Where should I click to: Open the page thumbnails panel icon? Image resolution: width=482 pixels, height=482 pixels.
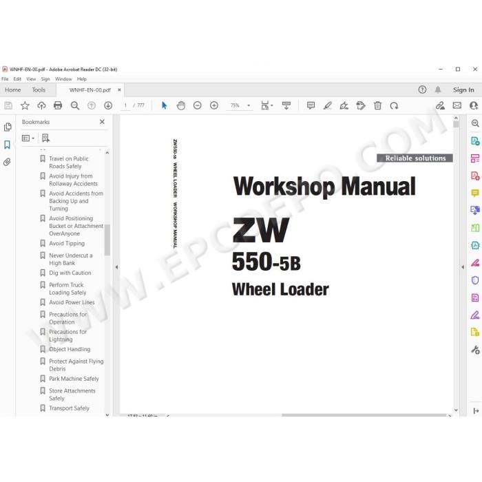(8, 127)
